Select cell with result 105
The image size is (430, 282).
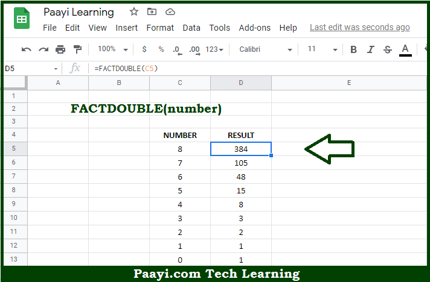[x=241, y=163]
